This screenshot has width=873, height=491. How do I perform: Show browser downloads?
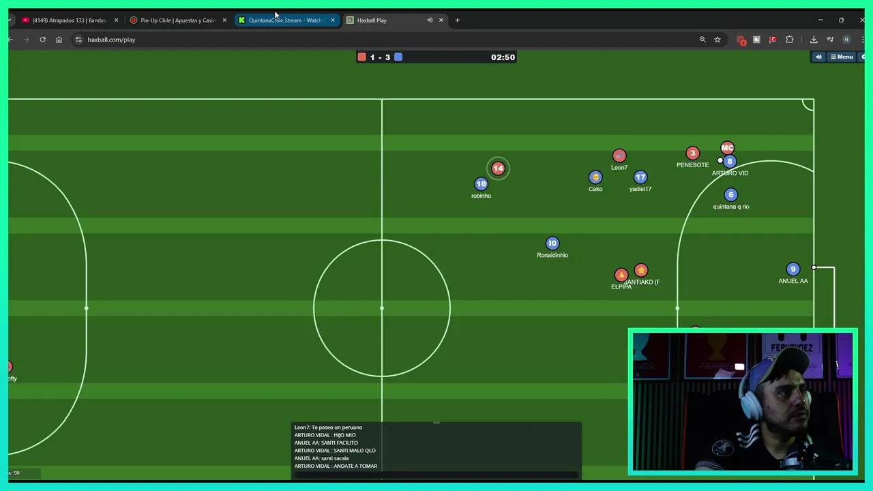814,40
